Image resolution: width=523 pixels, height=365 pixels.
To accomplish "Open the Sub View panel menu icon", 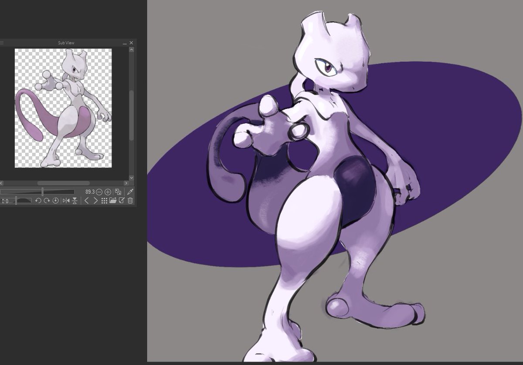I will [x=2, y=43].
